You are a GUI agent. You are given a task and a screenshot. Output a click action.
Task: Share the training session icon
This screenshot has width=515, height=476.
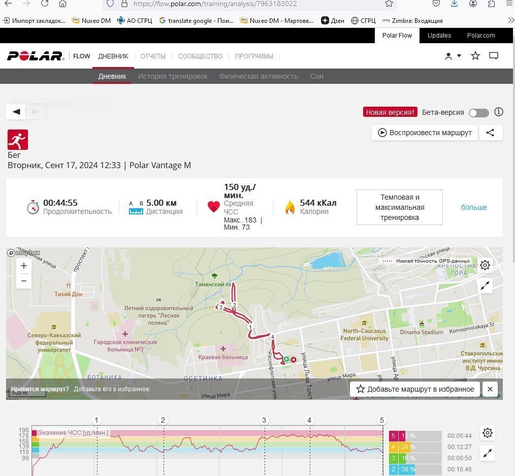490,133
